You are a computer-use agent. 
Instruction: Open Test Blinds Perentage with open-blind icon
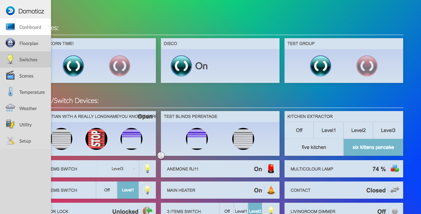pyautogui.click(x=197, y=139)
